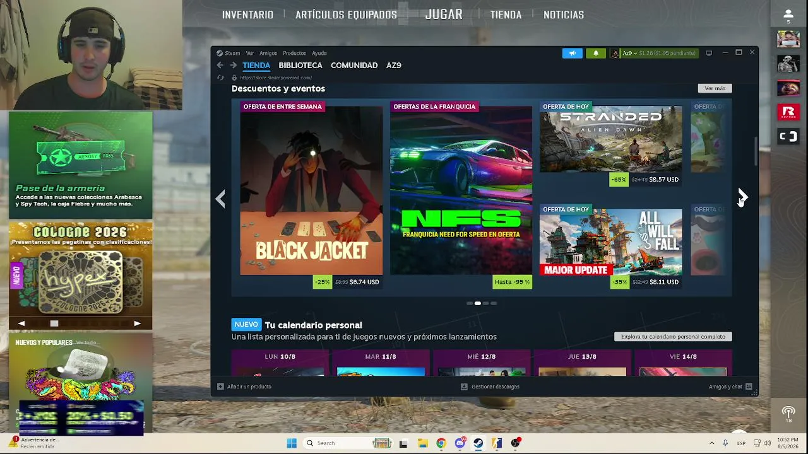Open the broadcast antenna icon in CS2
The width and height of the screenshot is (808, 454).
[x=788, y=414]
